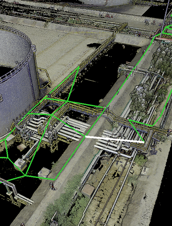Screen dimensions: 172x226
Task: Select the person standing on the lower road
Action: click(x=52, y=186)
